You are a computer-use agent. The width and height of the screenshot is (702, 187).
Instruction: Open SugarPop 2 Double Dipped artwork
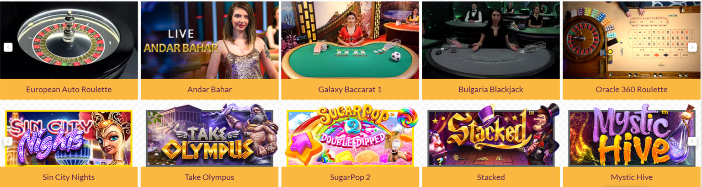(x=350, y=138)
